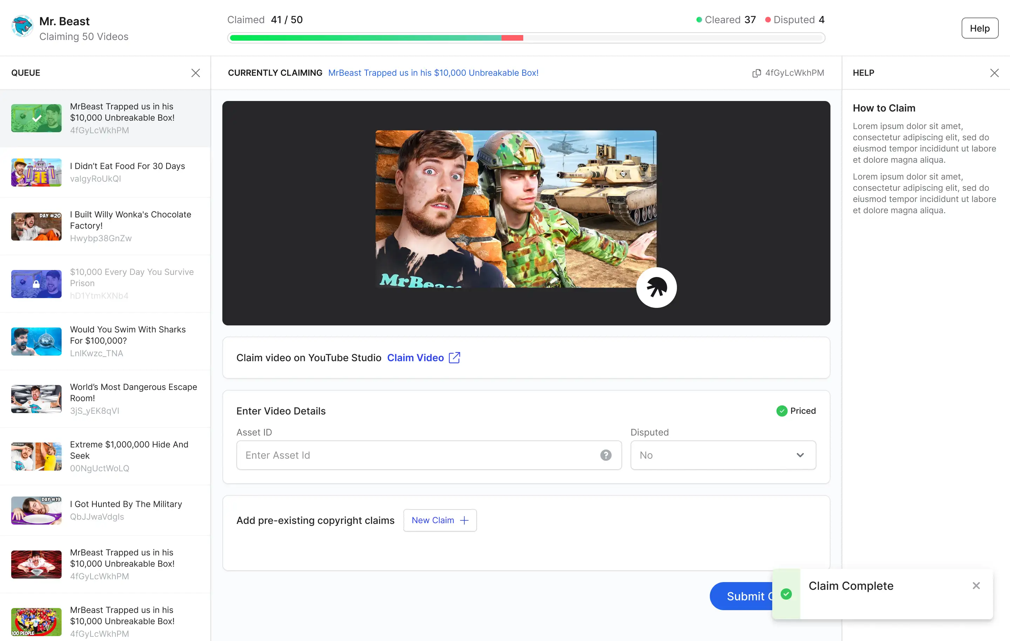This screenshot has width=1010, height=641.
Task: Select Would You Swim With Sharks video
Action: click(105, 342)
